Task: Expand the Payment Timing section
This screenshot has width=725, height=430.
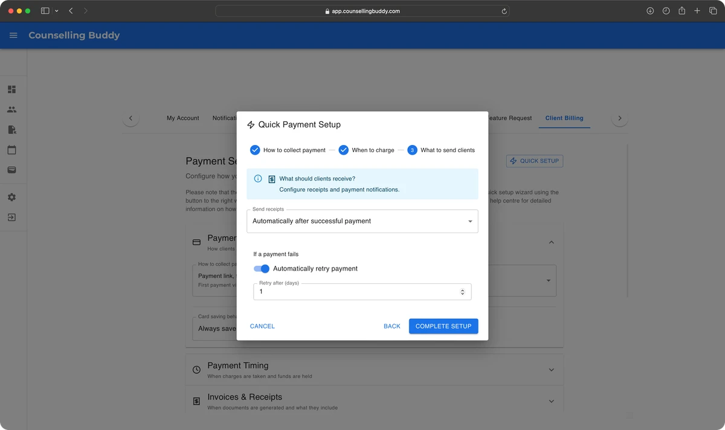Action: [374, 370]
